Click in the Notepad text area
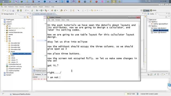 pyautogui.click(x=93, y=51)
